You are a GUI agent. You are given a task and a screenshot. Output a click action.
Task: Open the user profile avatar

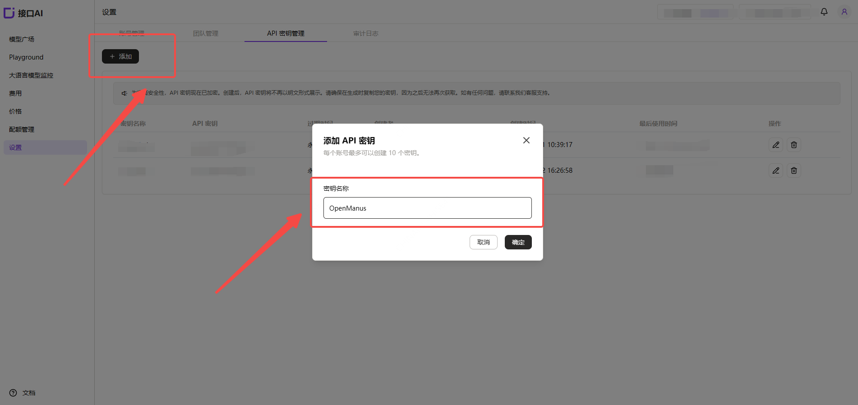coord(844,12)
